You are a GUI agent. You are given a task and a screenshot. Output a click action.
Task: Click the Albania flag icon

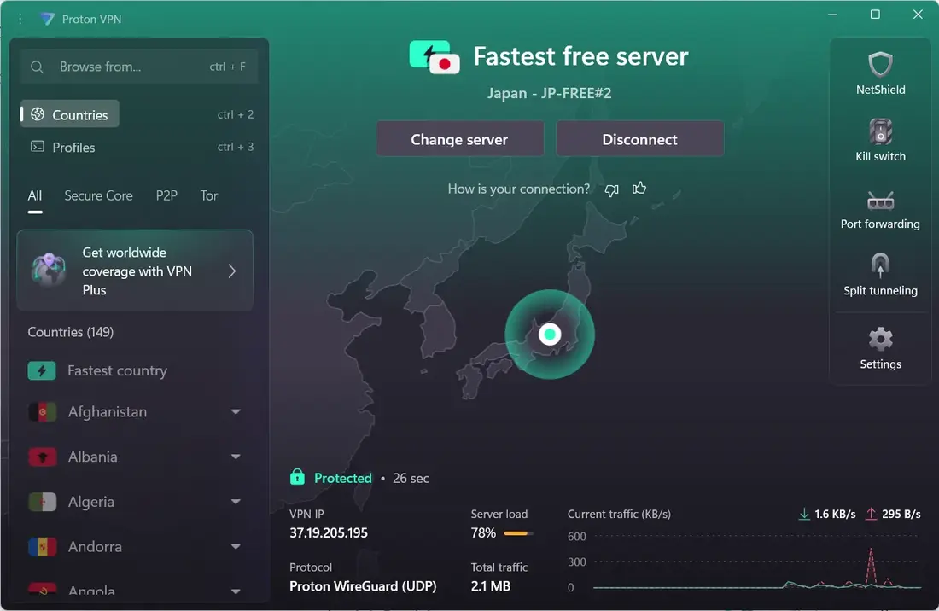(43, 457)
